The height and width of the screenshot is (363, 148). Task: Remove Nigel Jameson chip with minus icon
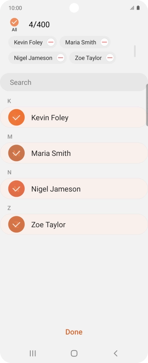(x=60, y=58)
